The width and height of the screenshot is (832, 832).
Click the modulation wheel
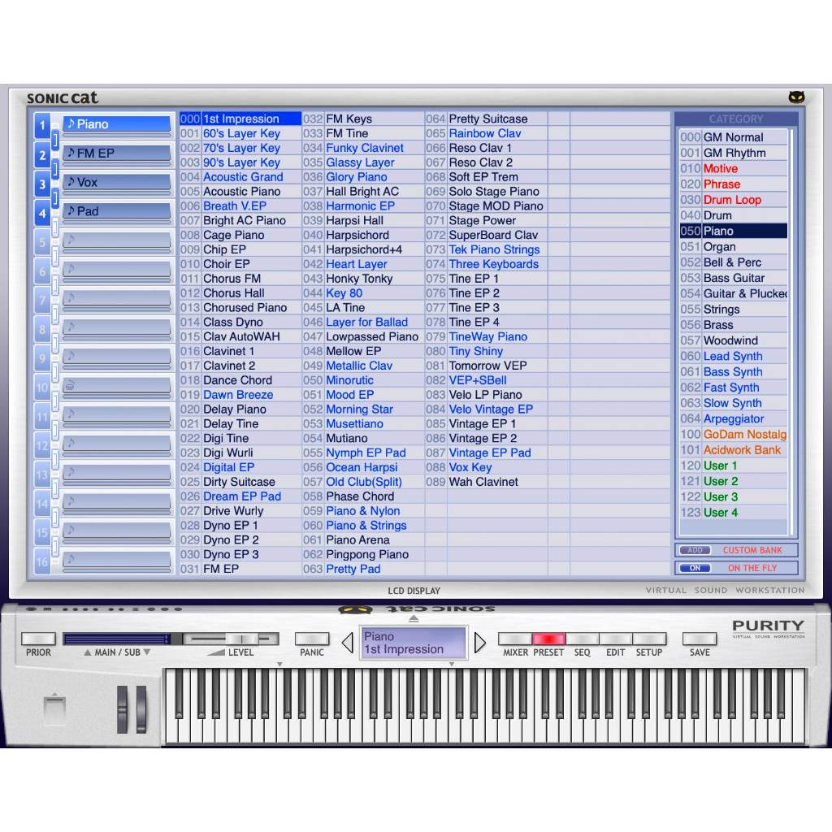point(141,708)
